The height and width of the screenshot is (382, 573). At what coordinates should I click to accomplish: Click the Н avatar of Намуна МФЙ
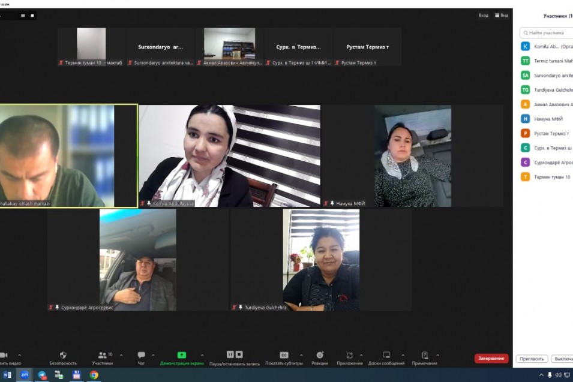(525, 119)
